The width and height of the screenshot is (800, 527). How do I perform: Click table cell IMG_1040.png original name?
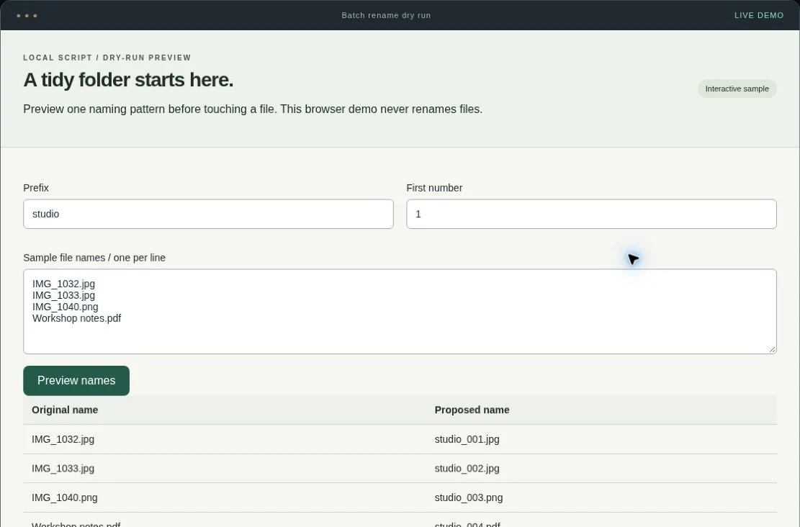64,497
